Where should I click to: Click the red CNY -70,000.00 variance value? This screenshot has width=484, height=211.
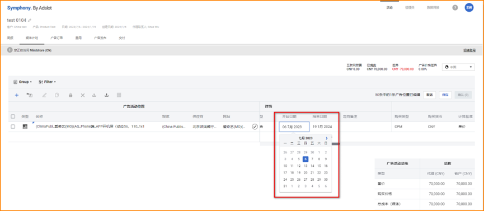[403, 69]
